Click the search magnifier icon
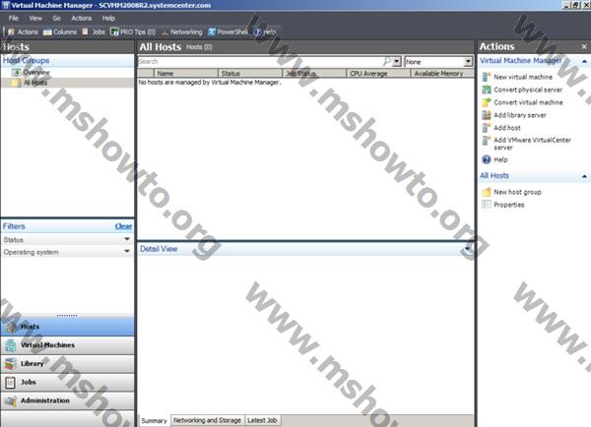The image size is (591, 427). pyautogui.click(x=387, y=61)
